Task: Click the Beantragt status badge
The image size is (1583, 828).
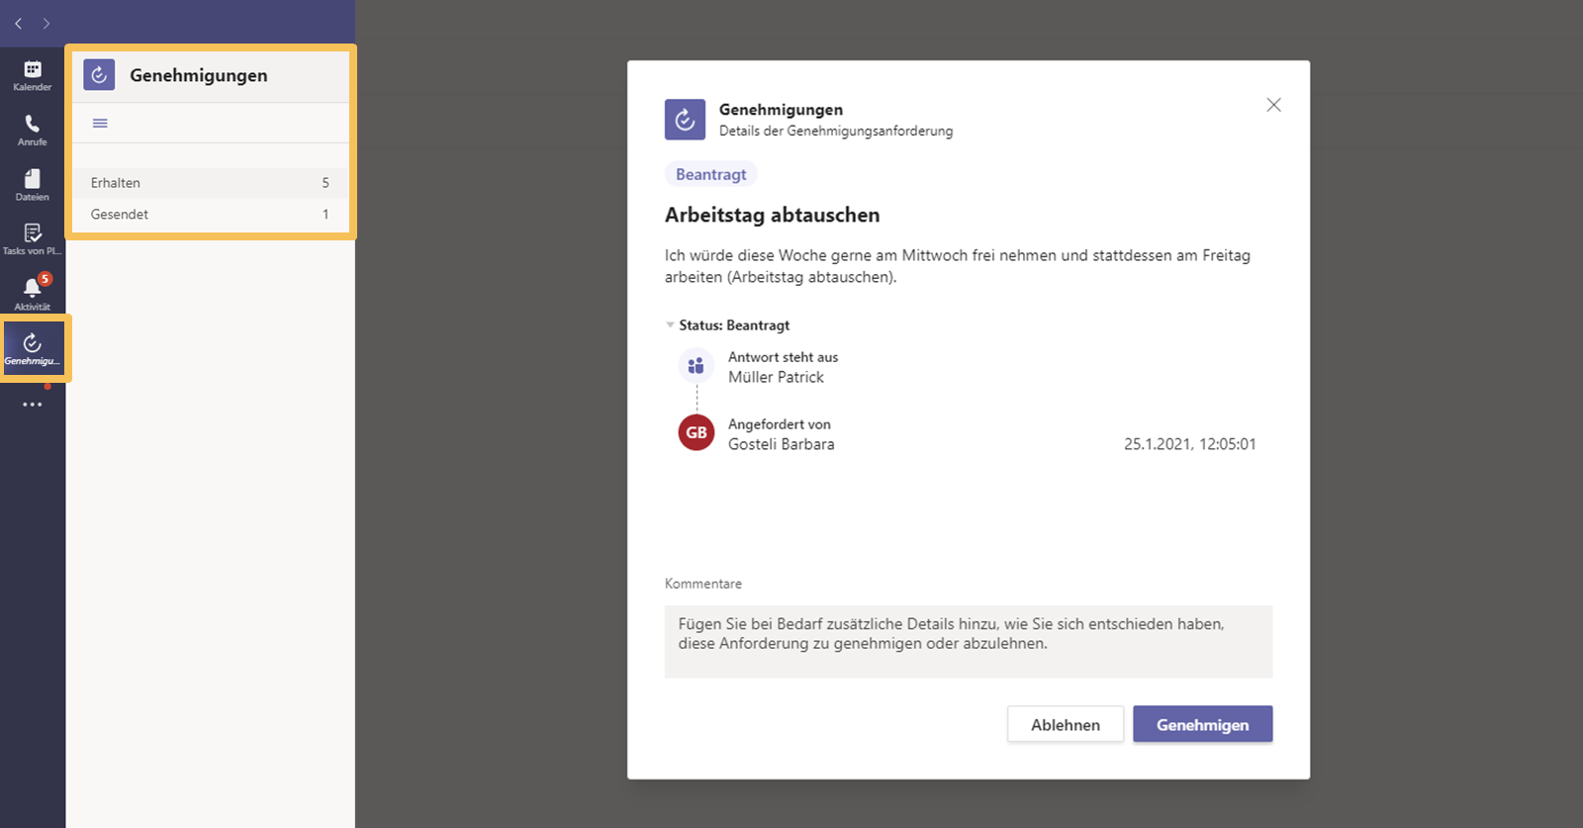Action: [x=709, y=173]
